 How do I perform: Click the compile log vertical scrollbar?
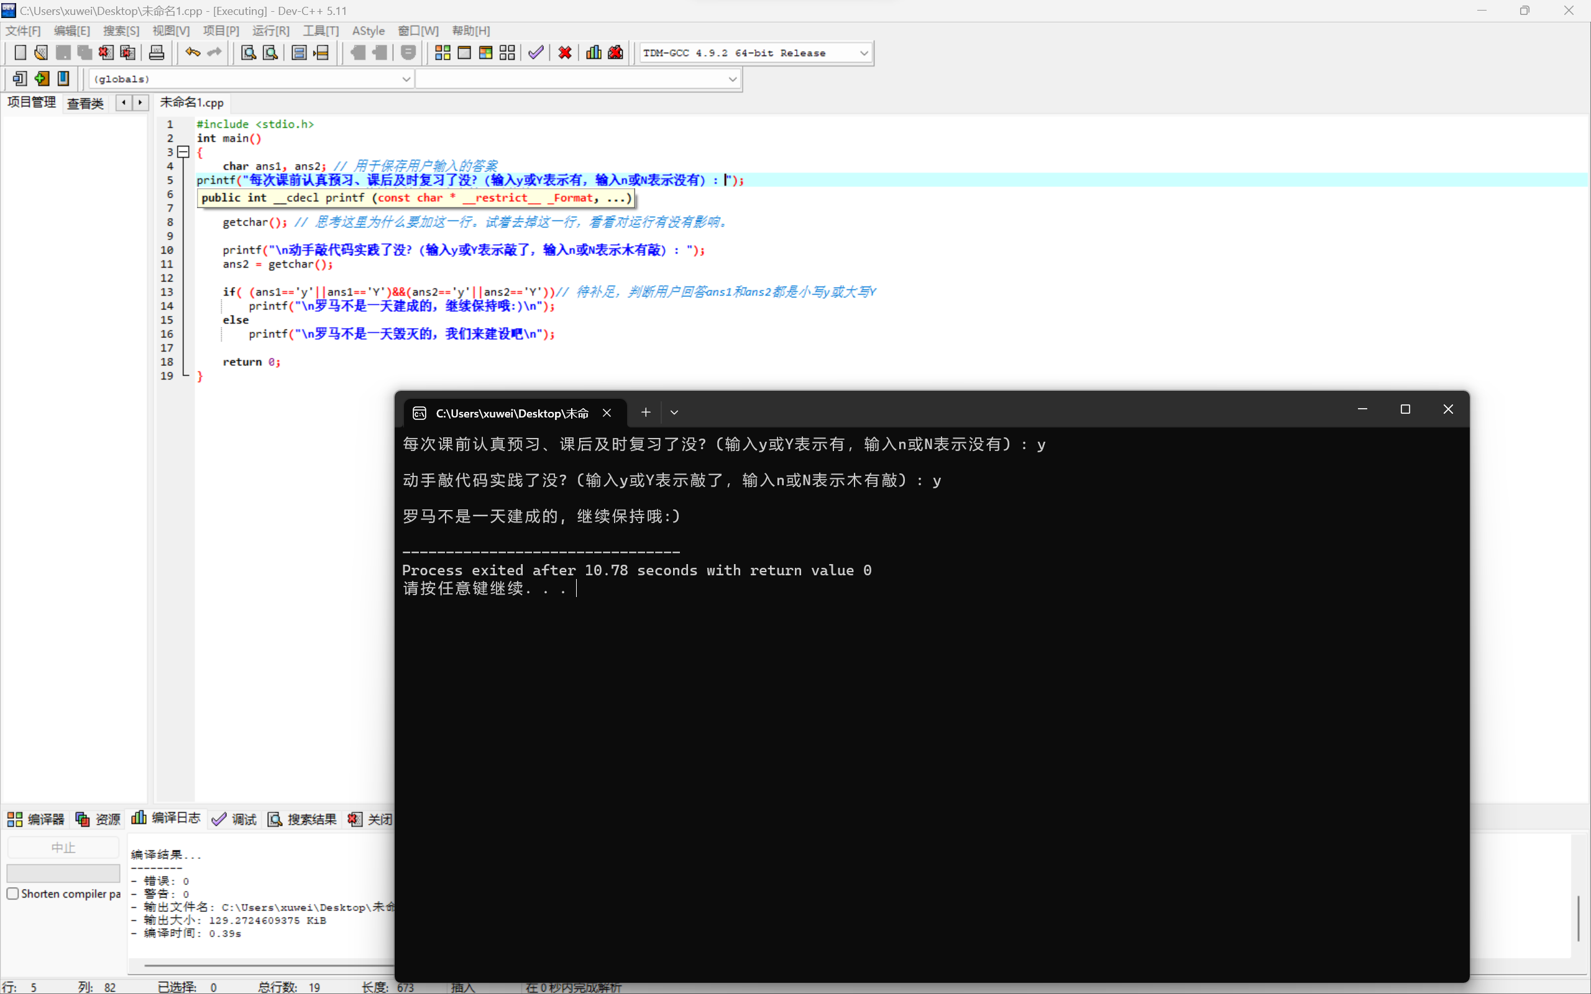[1578, 917]
